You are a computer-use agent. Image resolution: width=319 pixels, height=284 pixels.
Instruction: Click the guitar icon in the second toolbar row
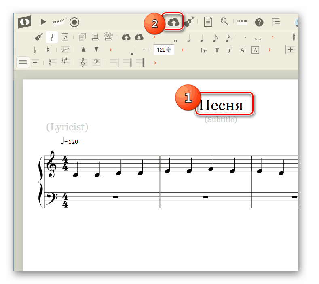(x=39, y=37)
